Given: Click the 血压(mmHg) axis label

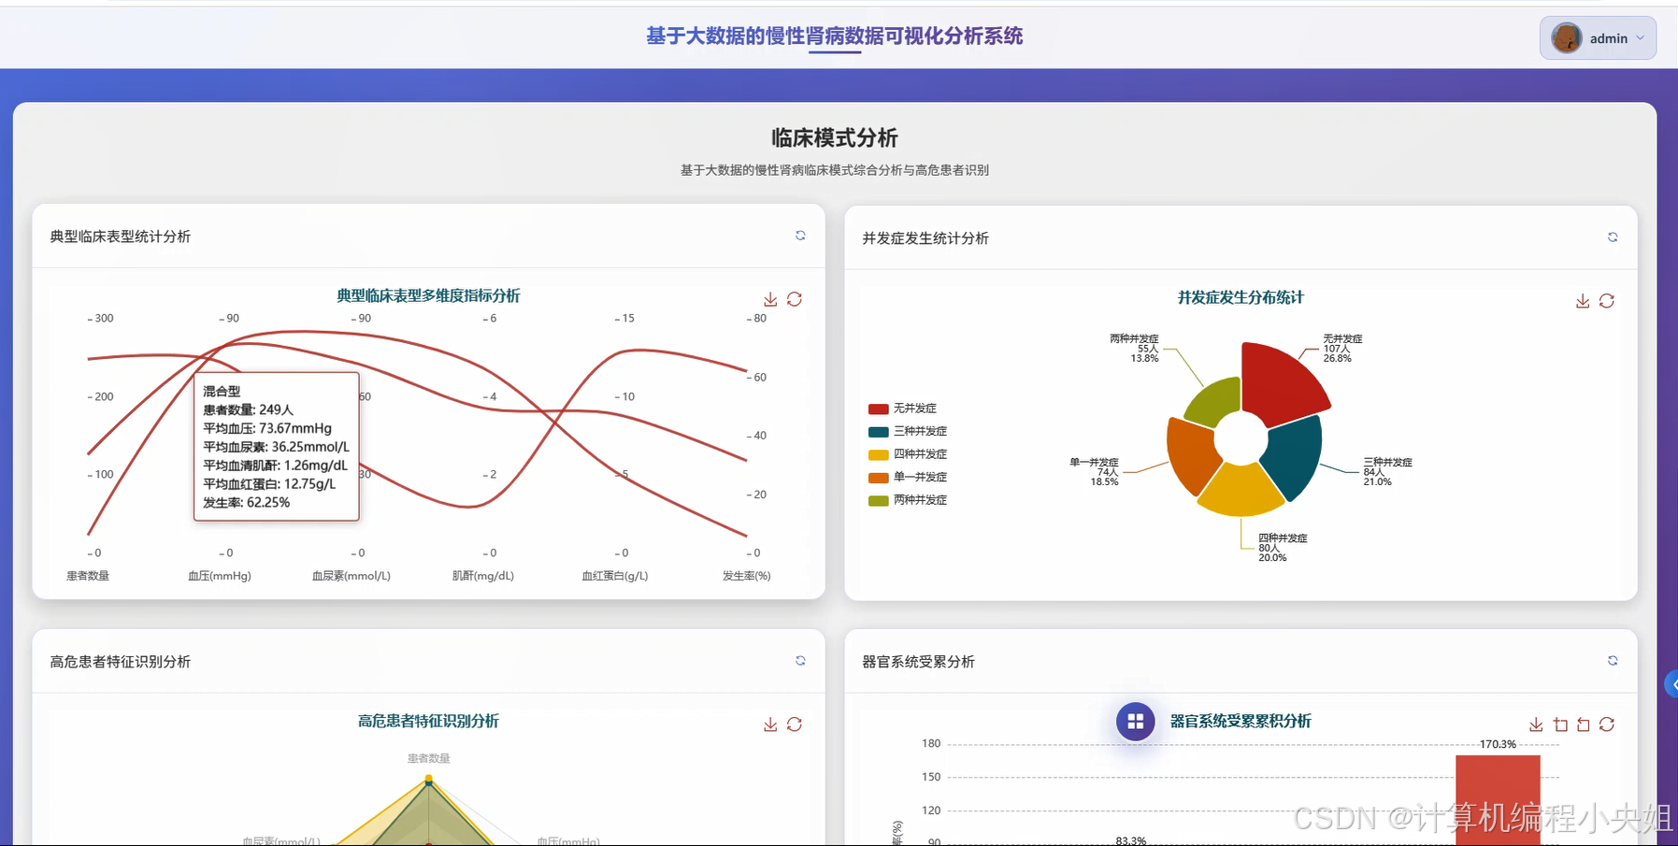Looking at the screenshot, I should (220, 576).
